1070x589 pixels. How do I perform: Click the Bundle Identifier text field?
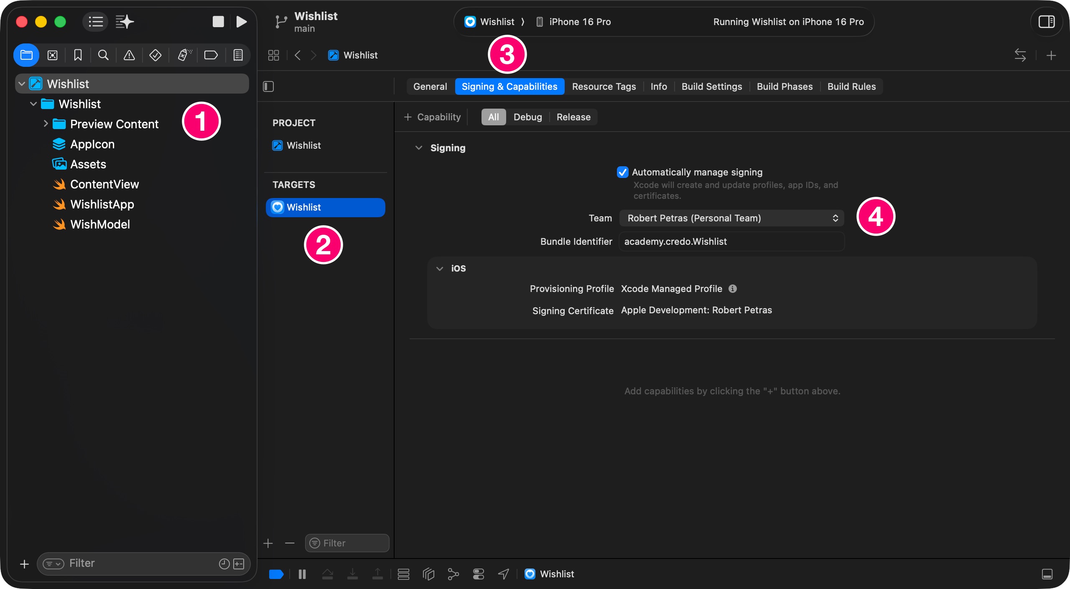(731, 241)
